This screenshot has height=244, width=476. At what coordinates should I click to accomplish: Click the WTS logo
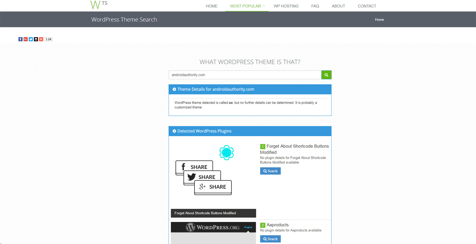pos(99,5)
